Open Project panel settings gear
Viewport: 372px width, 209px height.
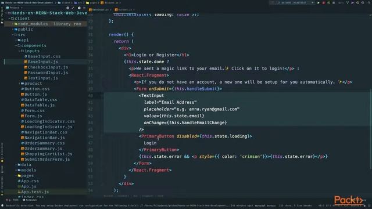tap(79, 8)
